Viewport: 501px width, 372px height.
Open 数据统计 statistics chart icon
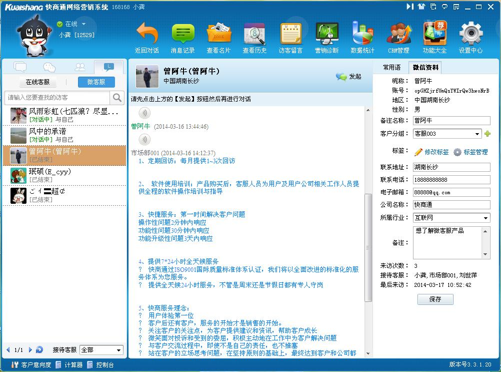[362, 34]
